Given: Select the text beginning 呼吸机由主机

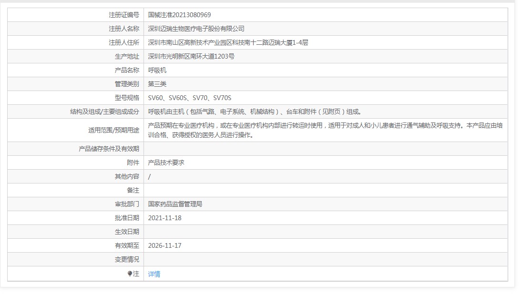Looking at the screenshot, I should (255, 112).
